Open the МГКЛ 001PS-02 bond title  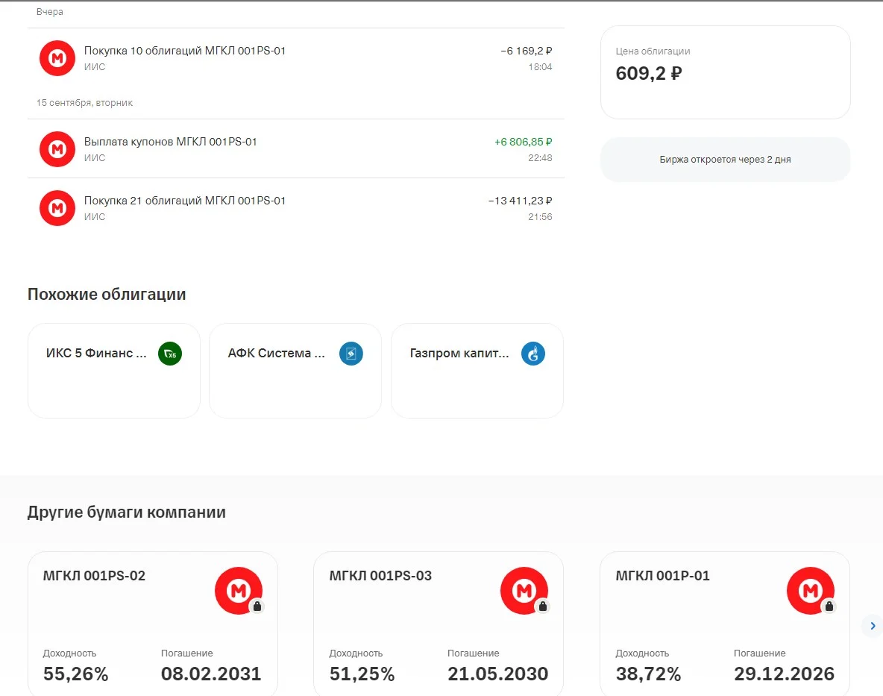[x=94, y=575]
